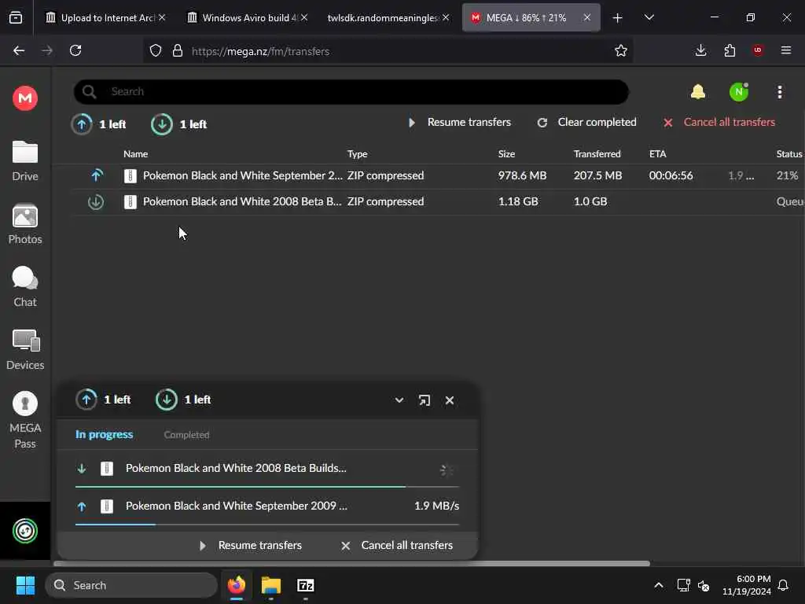This screenshot has width=805, height=604.
Task: Click the queued download icon on the 2008 Beta row
Action: 95,202
